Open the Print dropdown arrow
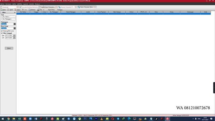The height and width of the screenshot is (121, 215). (44, 10)
